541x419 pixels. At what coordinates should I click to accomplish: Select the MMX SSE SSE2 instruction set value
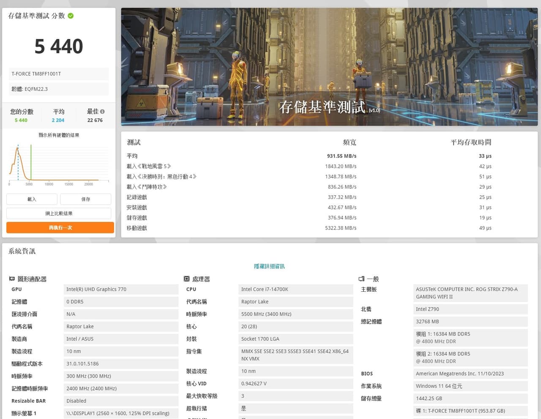[x=296, y=355]
